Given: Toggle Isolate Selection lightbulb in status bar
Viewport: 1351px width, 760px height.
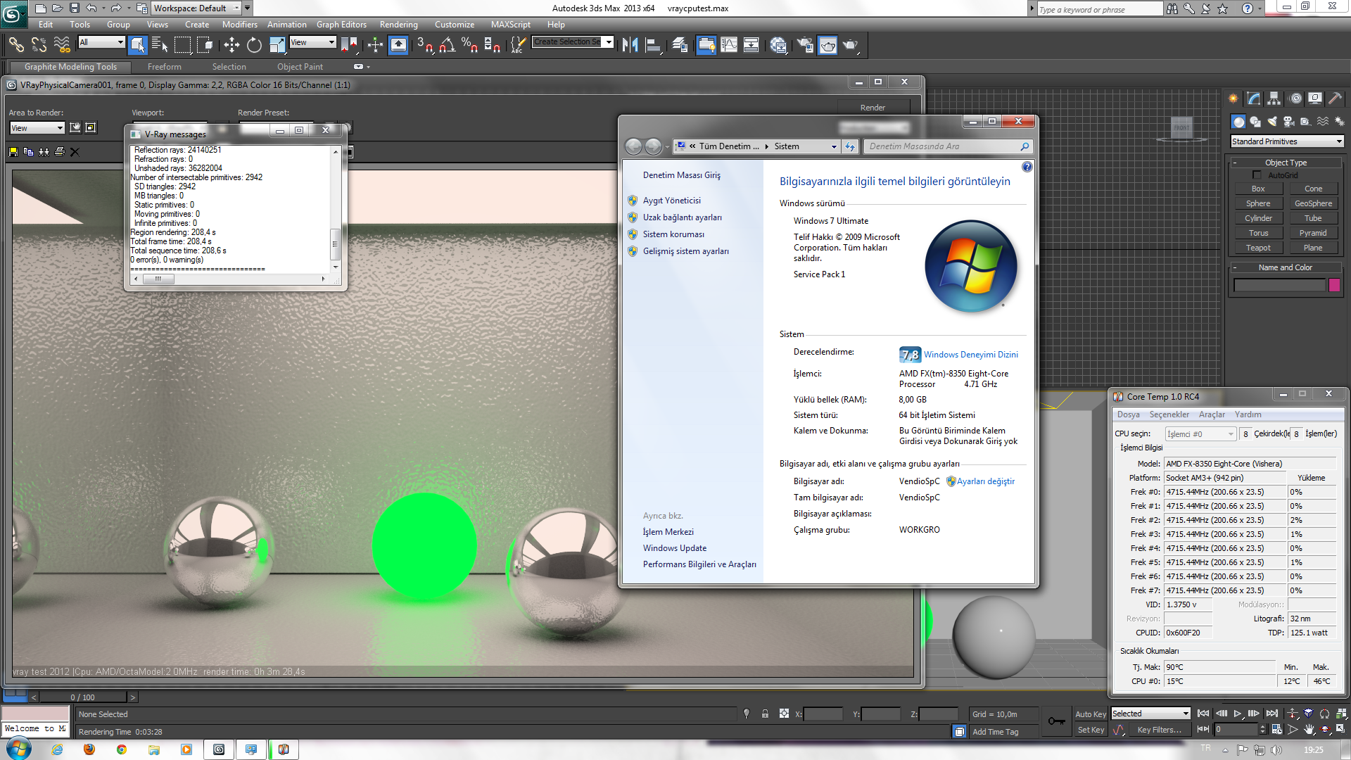Looking at the screenshot, I should 747,714.
